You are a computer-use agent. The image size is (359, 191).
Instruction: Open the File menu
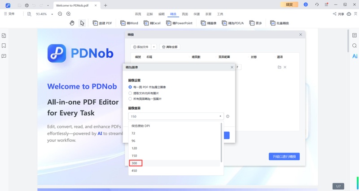click(x=9, y=14)
